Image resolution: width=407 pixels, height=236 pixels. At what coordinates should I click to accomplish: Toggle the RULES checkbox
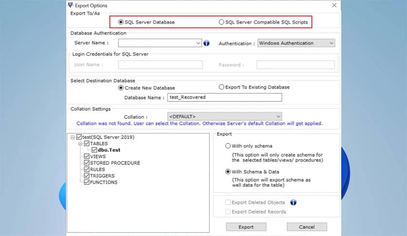(87, 169)
